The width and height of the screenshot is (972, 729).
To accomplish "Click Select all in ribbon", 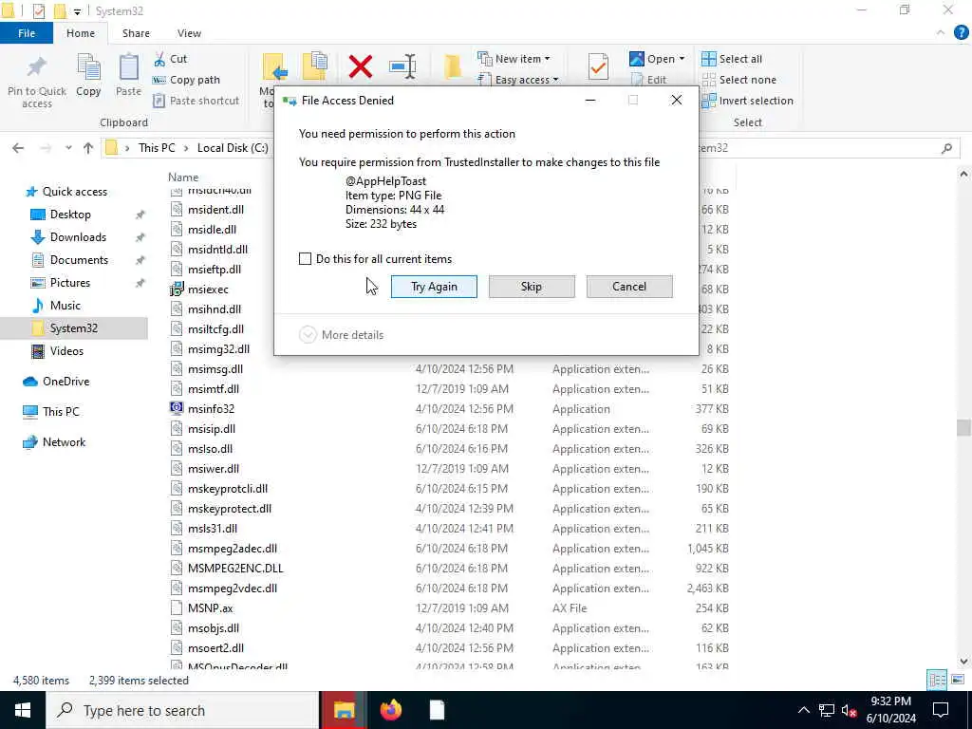I will click(732, 59).
